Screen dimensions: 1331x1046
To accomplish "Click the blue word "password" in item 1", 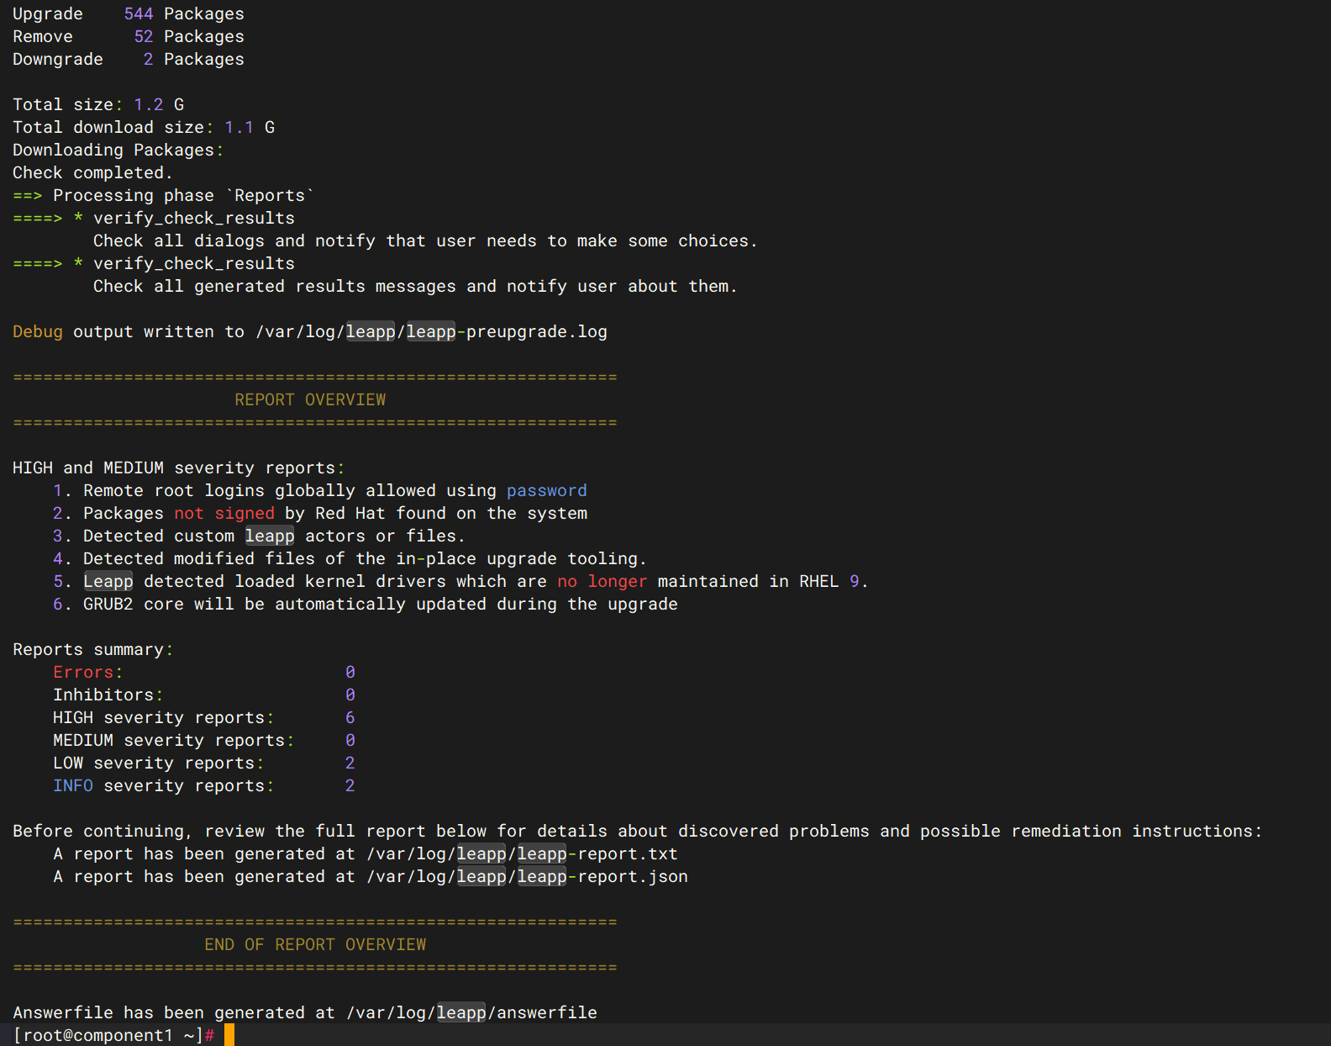I will pos(546,491).
